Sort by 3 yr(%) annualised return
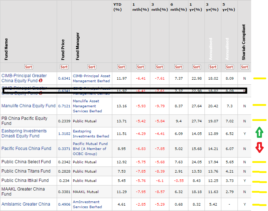 tap(213, 67)
